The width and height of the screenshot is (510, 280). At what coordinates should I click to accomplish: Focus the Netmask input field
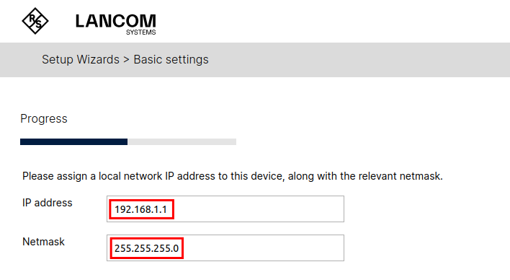(x=225, y=248)
